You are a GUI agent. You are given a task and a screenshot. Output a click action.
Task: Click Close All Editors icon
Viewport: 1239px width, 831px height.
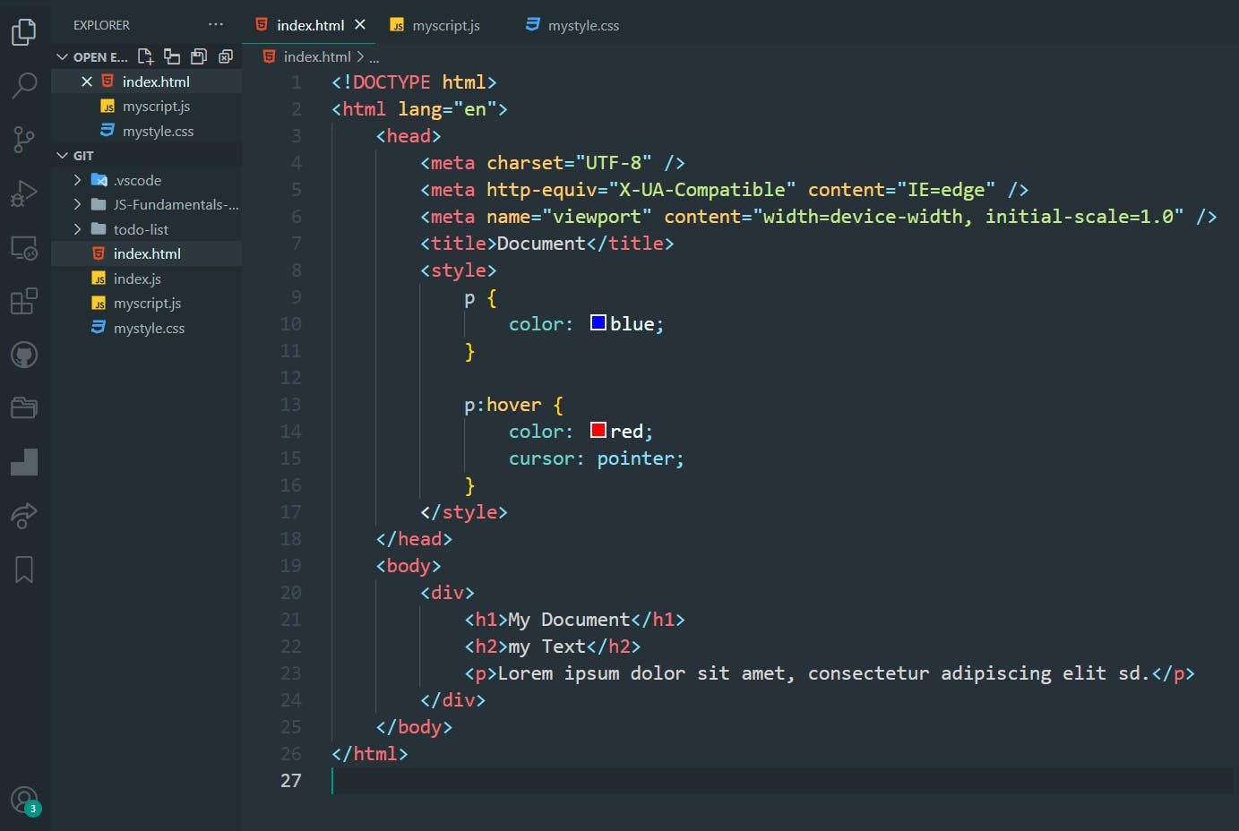[x=226, y=56]
